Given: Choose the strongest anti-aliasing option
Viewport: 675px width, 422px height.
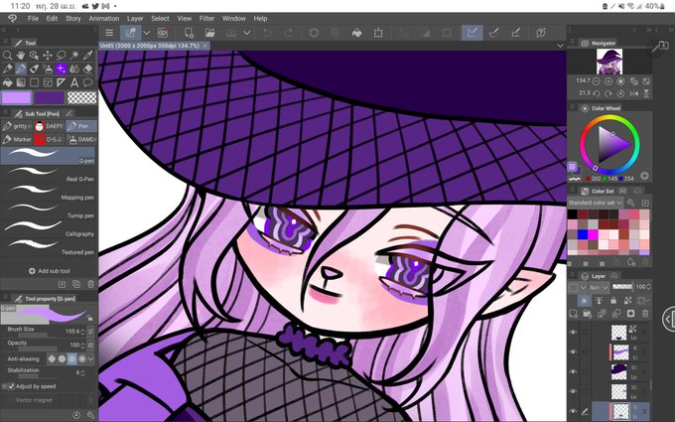Looking at the screenshot, I should pyautogui.click(x=81, y=358).
